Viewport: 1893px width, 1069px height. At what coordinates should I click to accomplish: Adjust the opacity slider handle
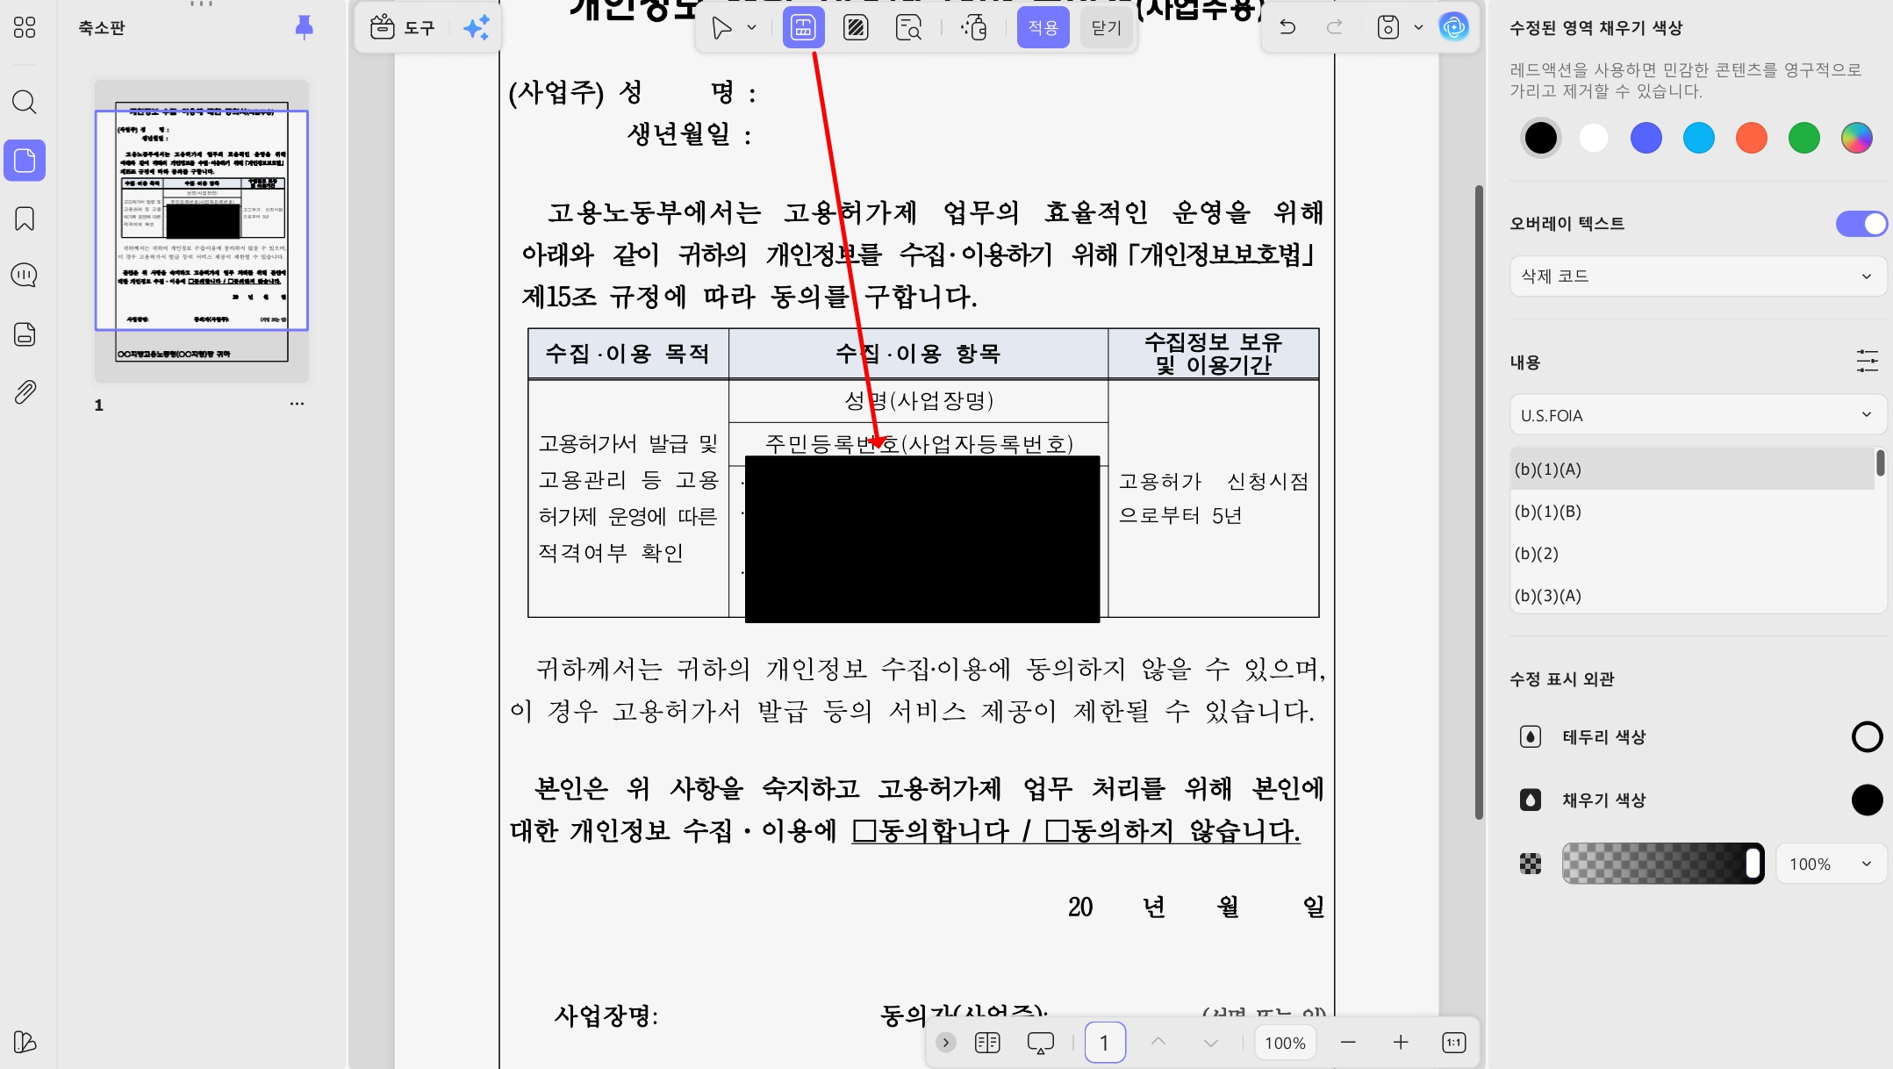(1753, 864)
